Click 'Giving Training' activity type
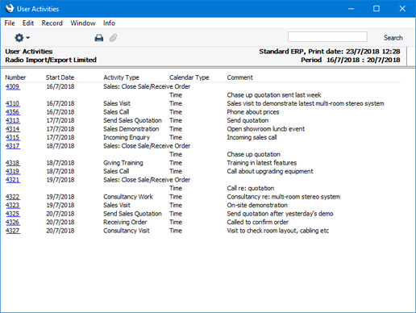416x313 pixels. (123, 163)
